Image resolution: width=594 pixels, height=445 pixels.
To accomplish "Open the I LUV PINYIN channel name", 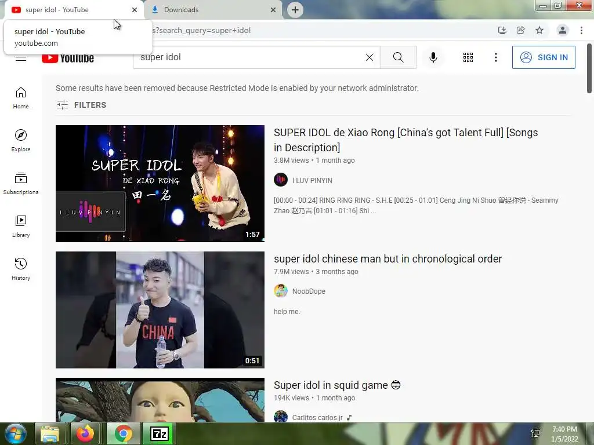I will (x=312, y=181).
